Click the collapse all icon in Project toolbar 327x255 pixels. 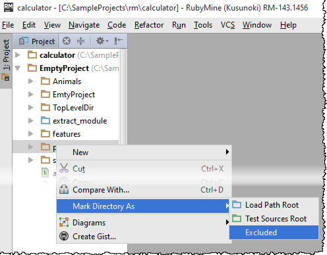point(80,41)
